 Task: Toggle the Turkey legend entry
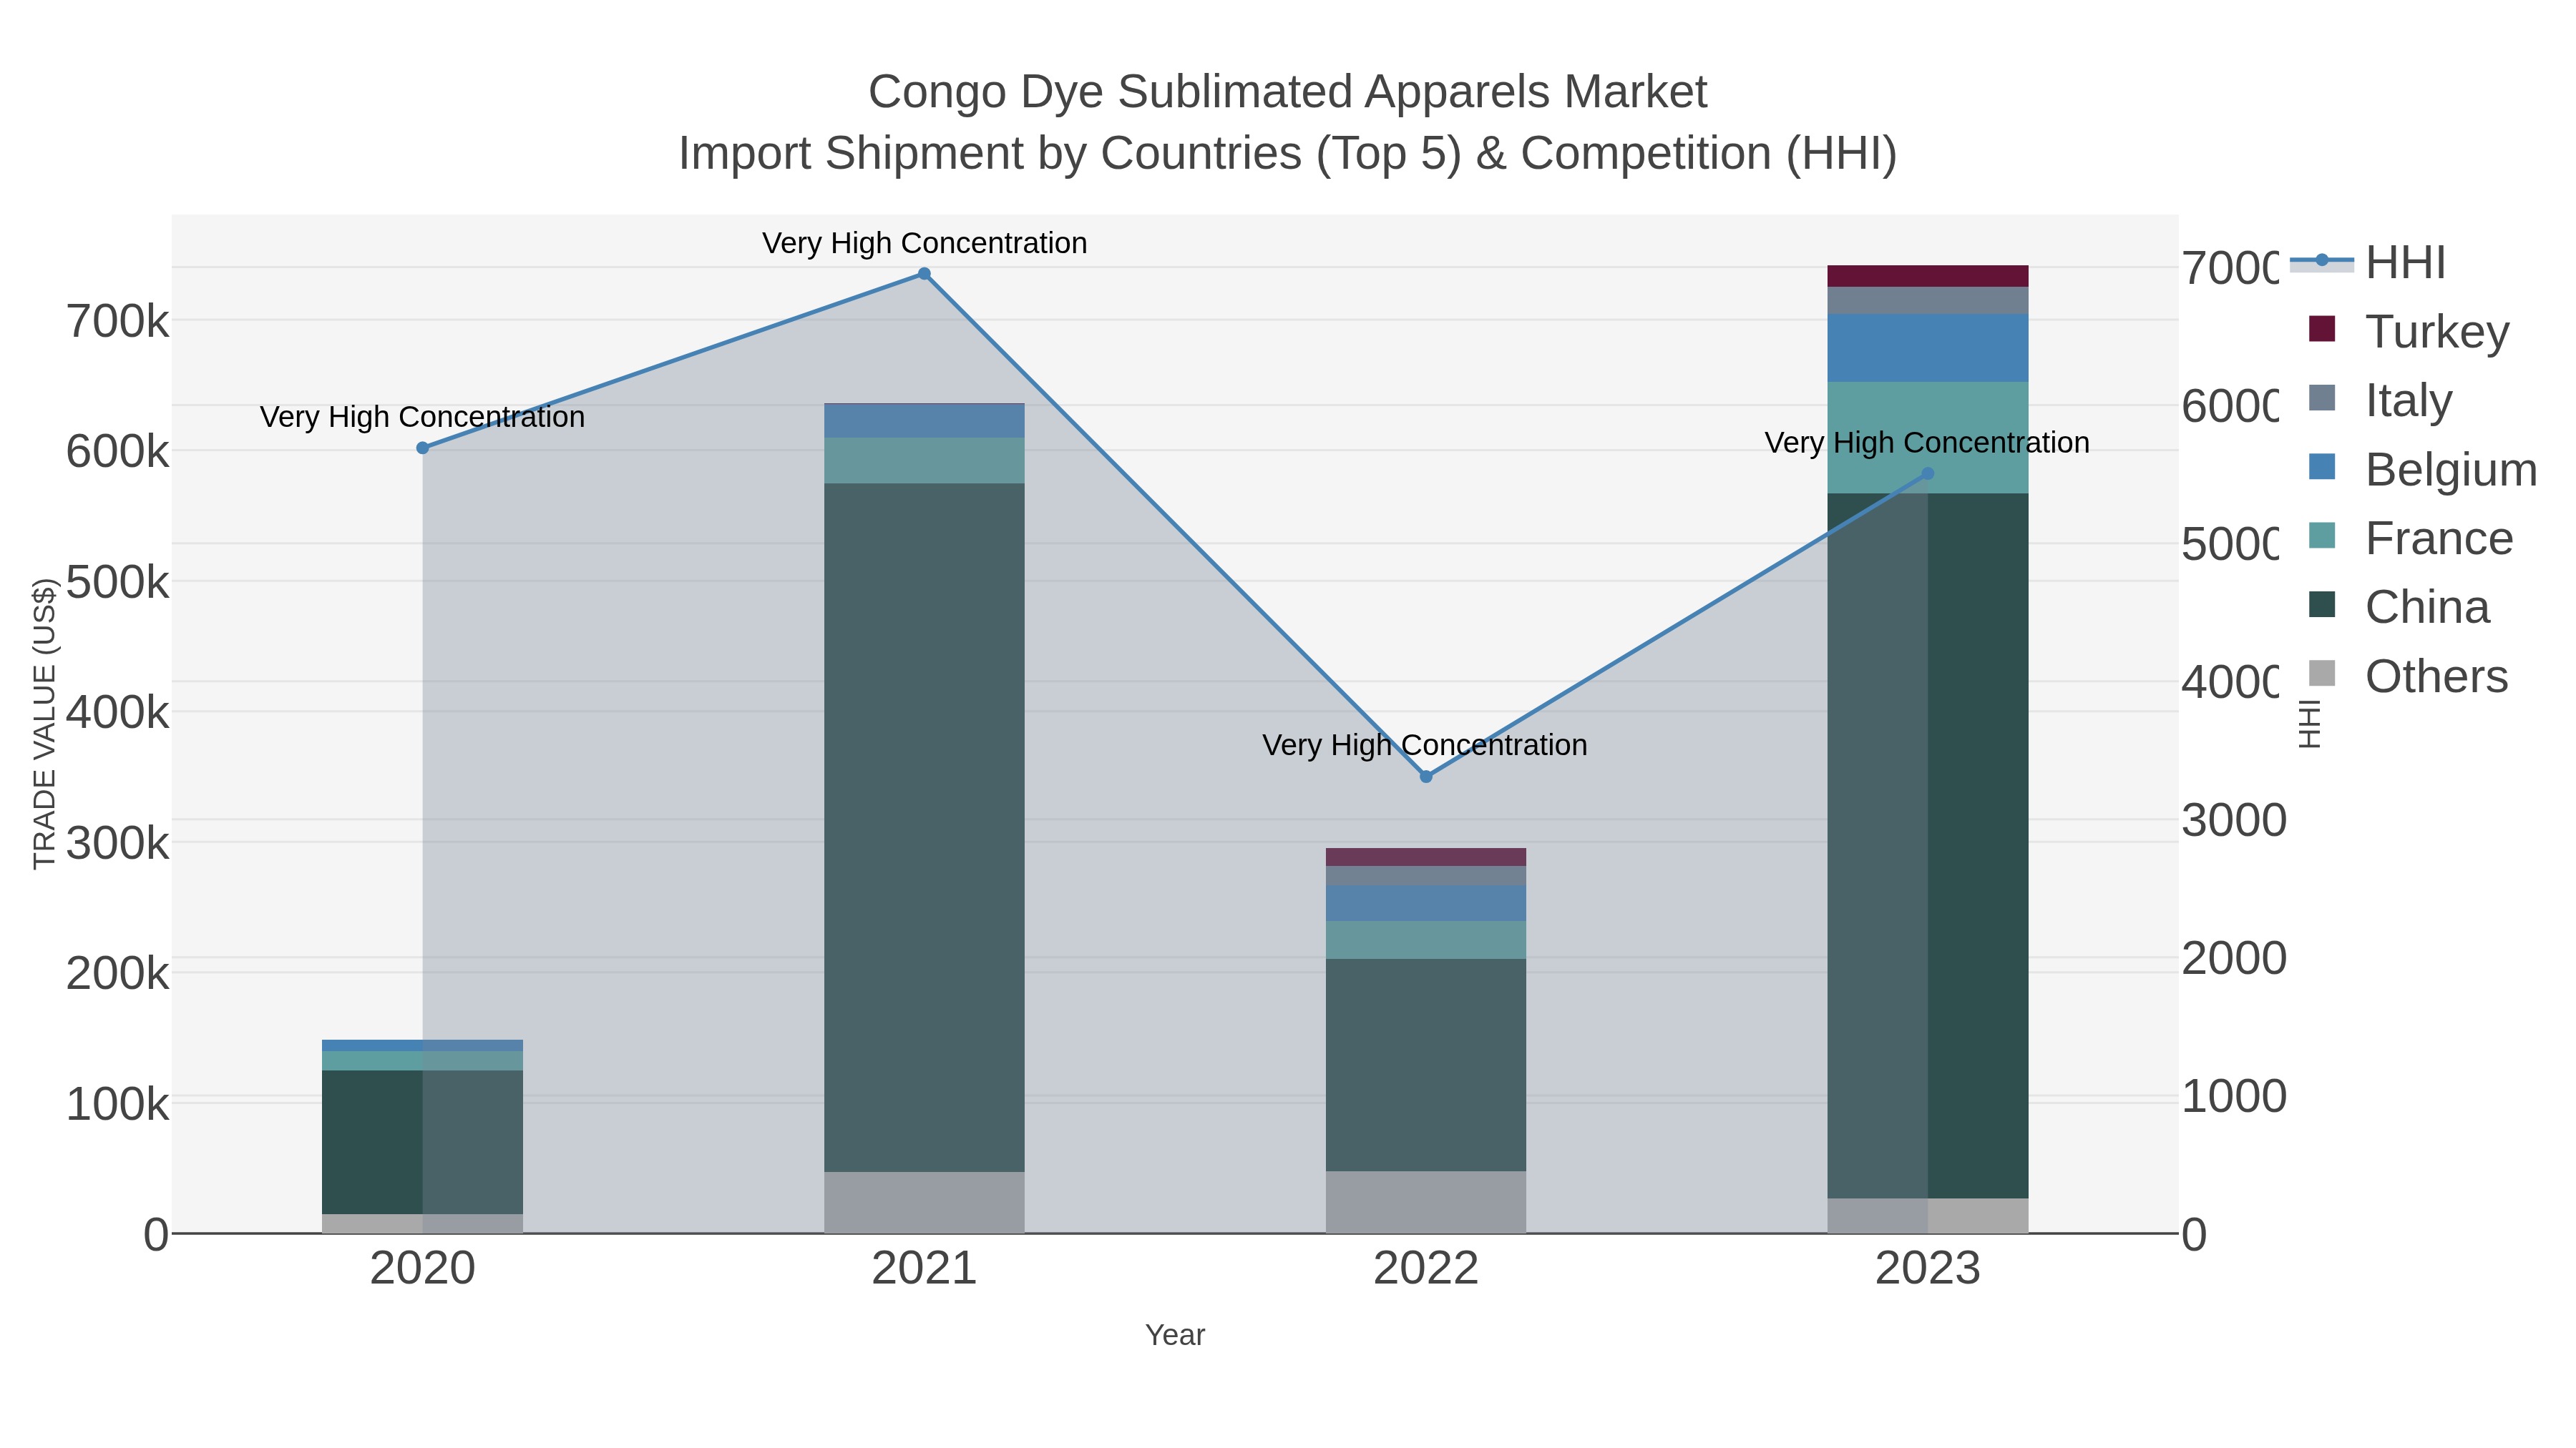(2410, 332)
